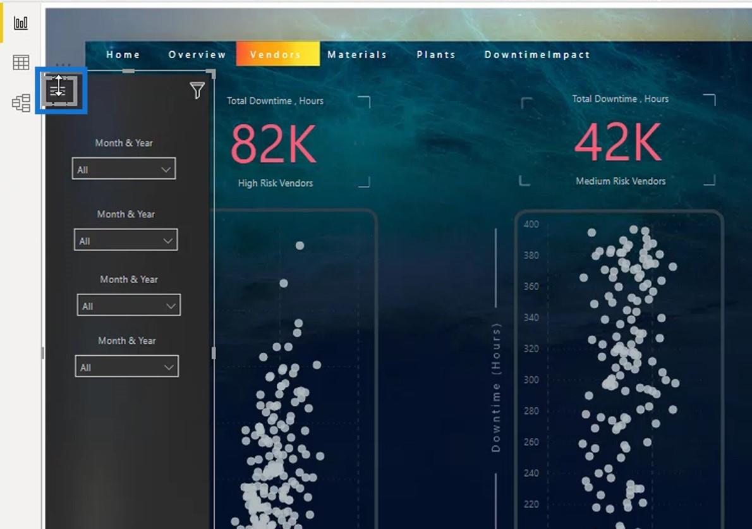Screen dimensions: 752x529
Task: Click the 240 axis tick label
Action: click(531, 473)
